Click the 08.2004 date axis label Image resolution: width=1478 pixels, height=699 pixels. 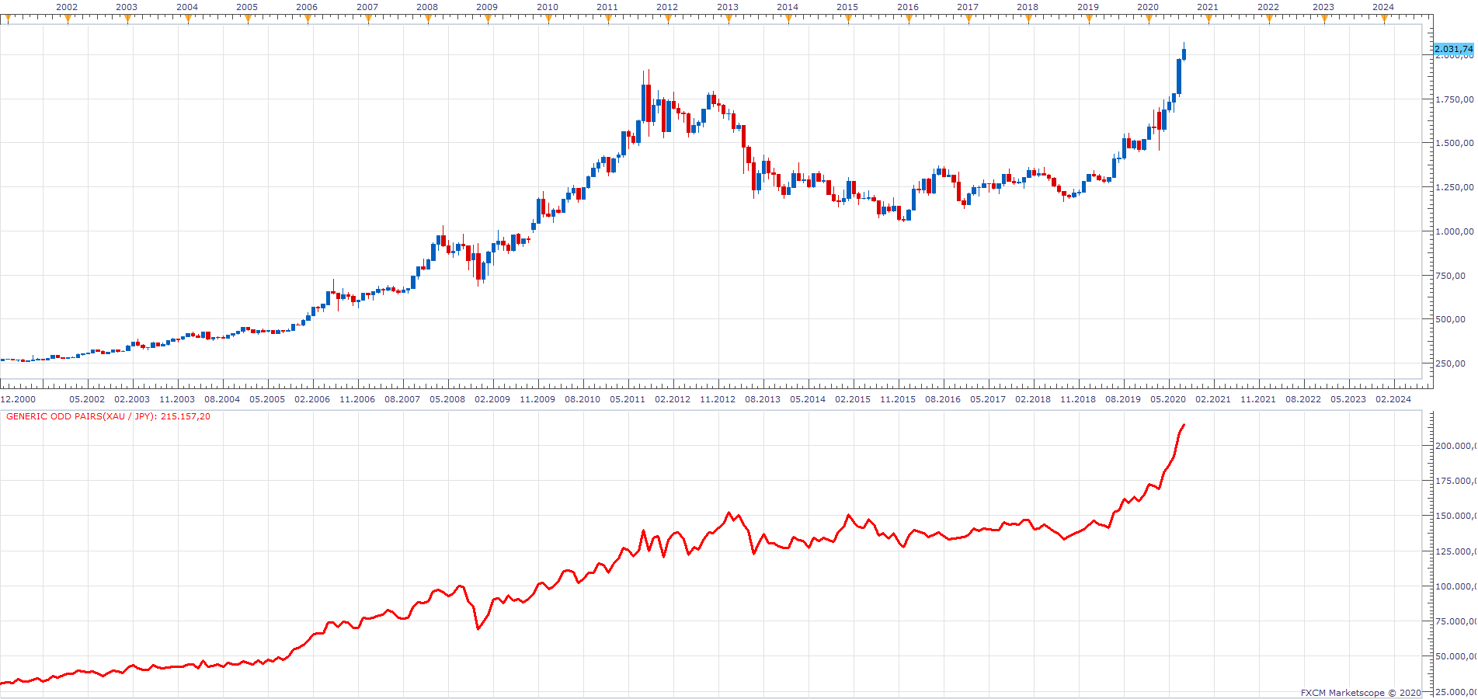222,399
